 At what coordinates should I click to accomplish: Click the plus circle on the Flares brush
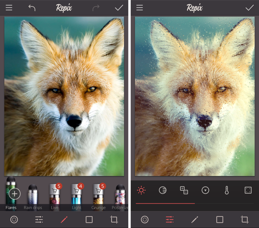pyautogui.click(x=15, y=194)
